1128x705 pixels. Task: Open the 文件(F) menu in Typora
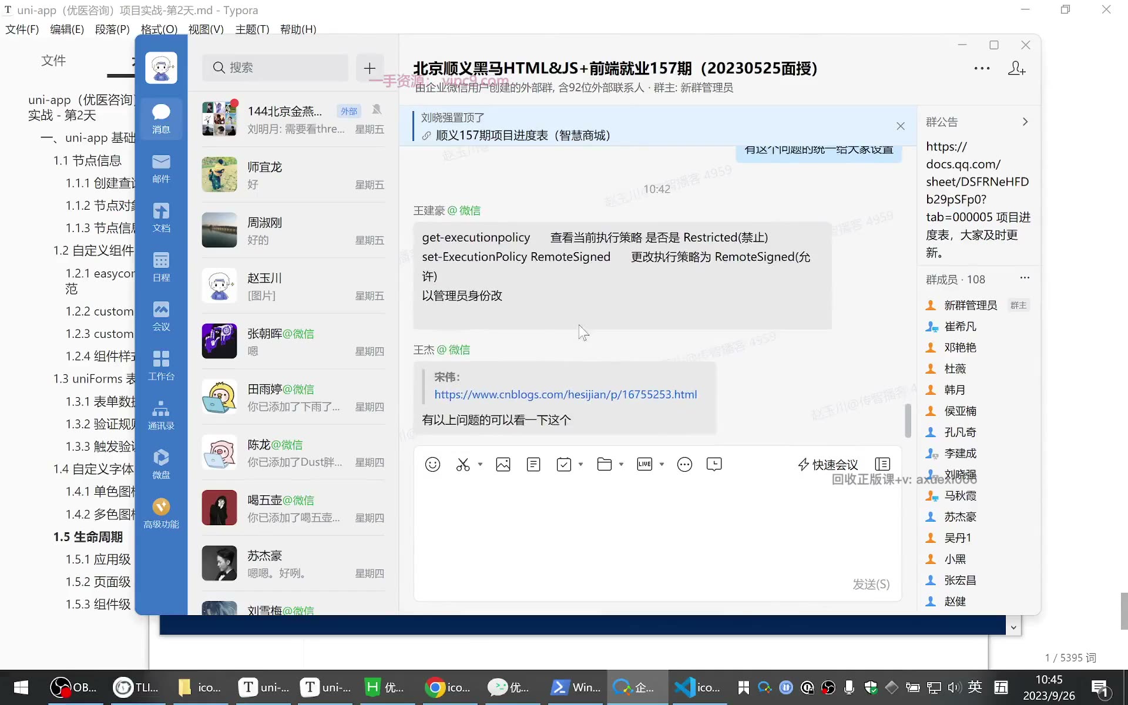coord(22,29)
